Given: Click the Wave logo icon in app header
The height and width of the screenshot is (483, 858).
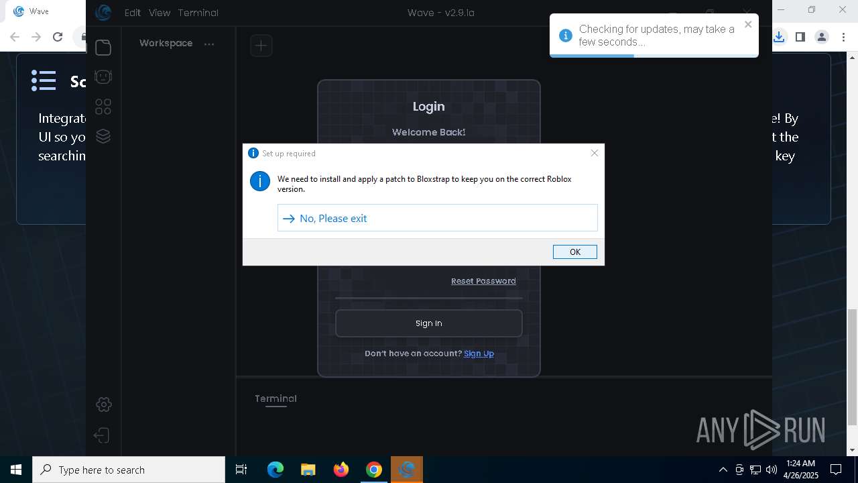Looking at the screenshot, I should (x=103, y=12).
